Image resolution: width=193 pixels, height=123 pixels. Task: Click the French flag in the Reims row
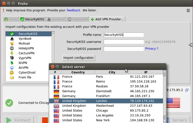click(57, 82)
